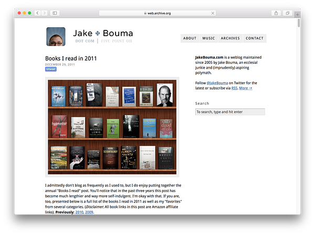Stop loading with the X icon
Viewport: 315px width, 235px height.
pos(213,13)
